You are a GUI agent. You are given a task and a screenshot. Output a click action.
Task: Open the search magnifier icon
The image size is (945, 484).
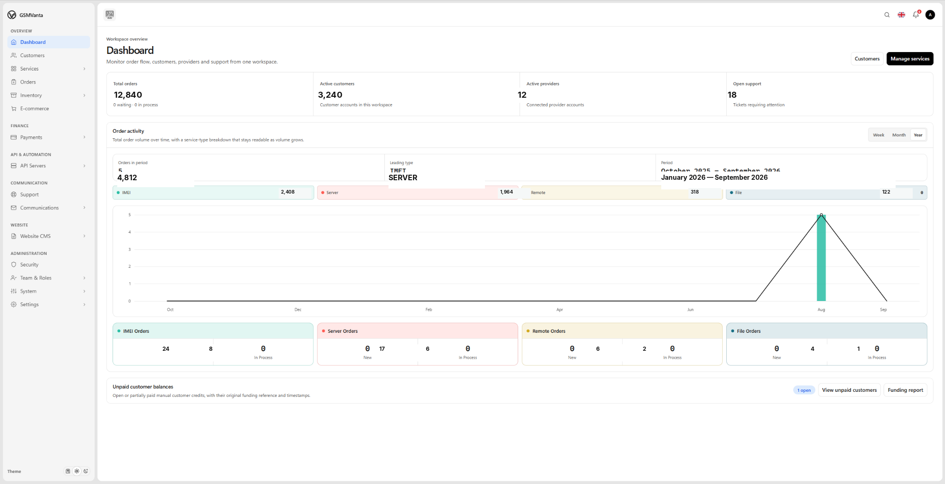pos(887,15)
